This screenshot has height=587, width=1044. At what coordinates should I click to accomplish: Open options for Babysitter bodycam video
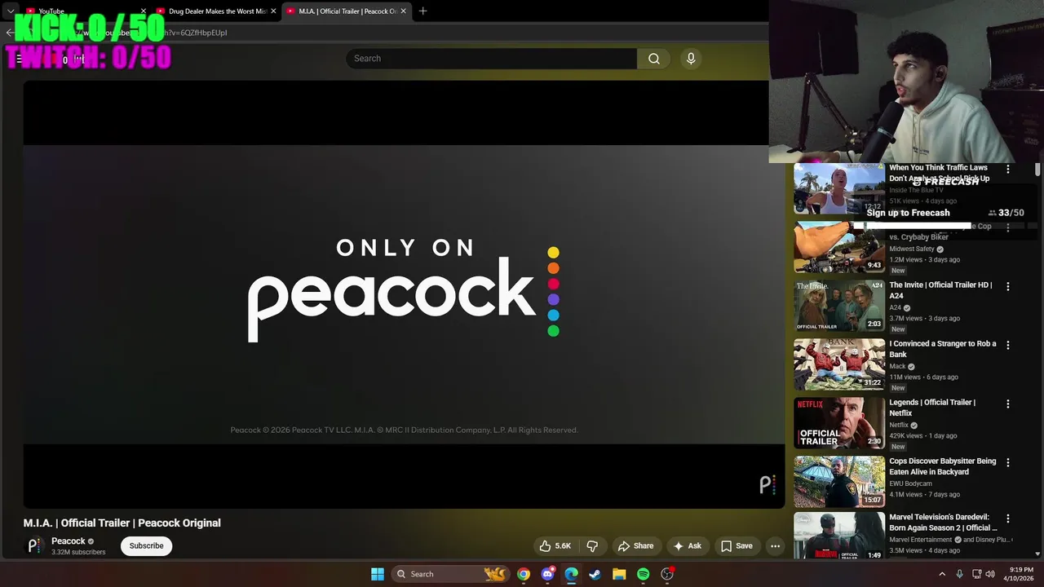[x=1008, y=462]
